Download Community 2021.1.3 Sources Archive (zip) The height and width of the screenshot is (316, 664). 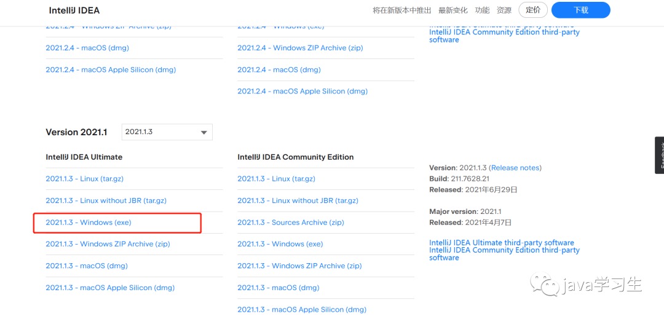[291, 223]
